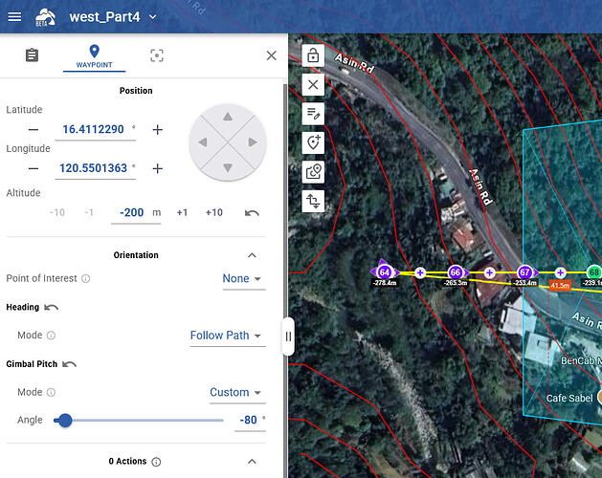Nudge waypoint east with right arrow
Viewport: 602px width, 478px height.
253,142
